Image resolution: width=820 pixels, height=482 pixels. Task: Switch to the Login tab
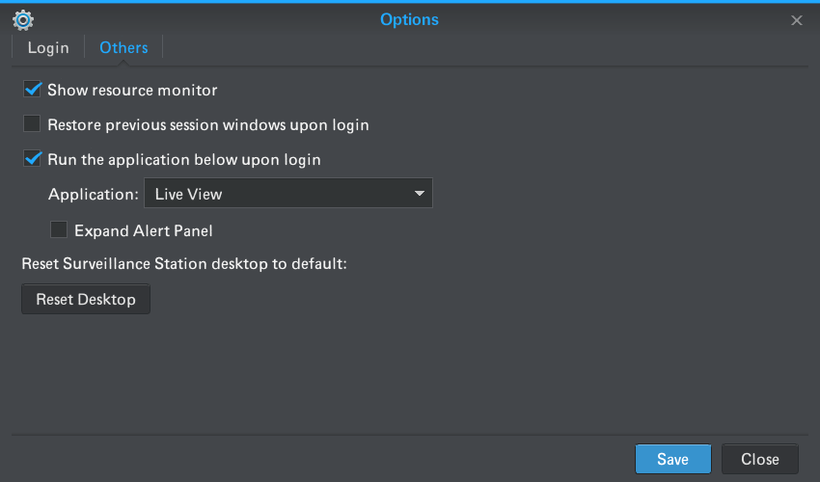click(48, 47)
